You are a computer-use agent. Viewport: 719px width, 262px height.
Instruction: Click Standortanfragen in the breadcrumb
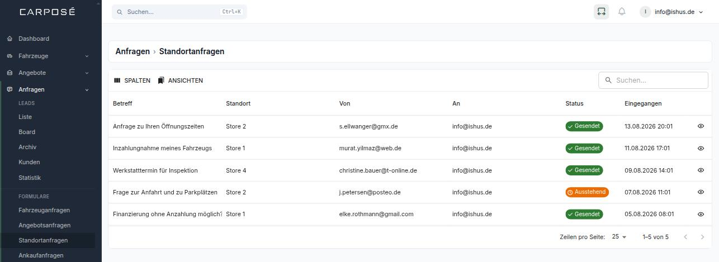[x=192, y=51]
